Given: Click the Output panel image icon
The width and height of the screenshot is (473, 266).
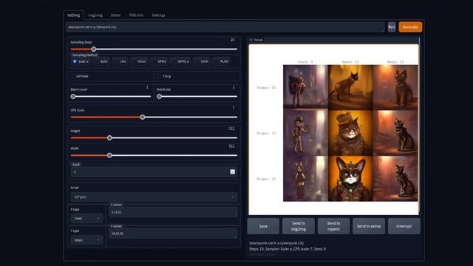Looking at the screenshot, I should [251, 40].
